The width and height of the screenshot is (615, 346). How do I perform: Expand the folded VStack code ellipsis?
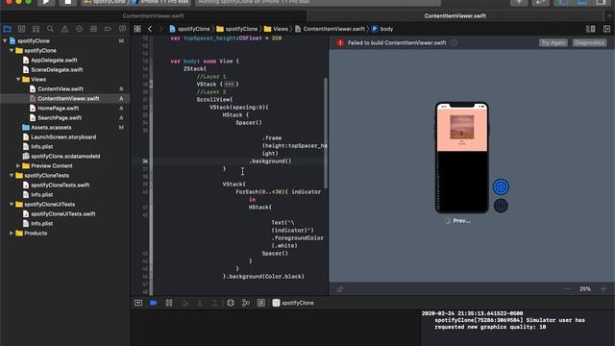230,85
